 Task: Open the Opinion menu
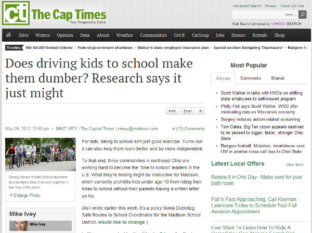pyautogui.click(x=65, y=35)
